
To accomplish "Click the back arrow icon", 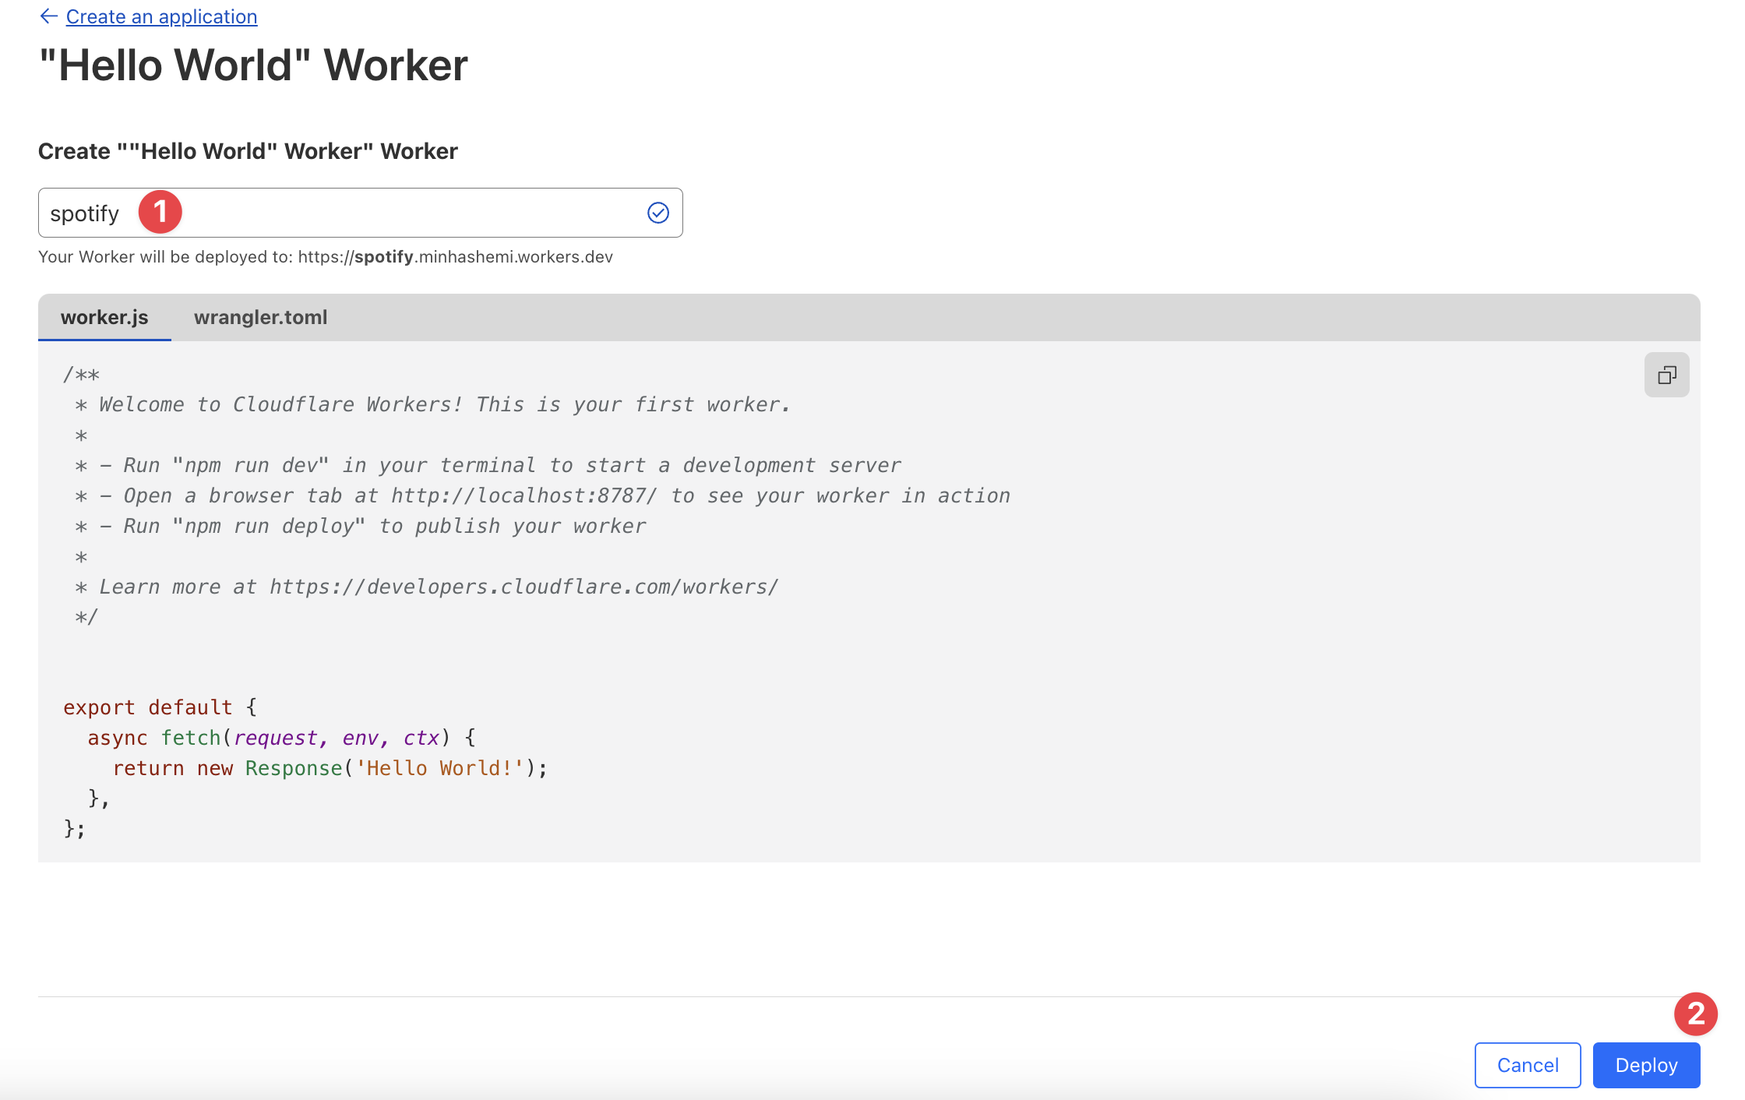I will coord(48,16).
